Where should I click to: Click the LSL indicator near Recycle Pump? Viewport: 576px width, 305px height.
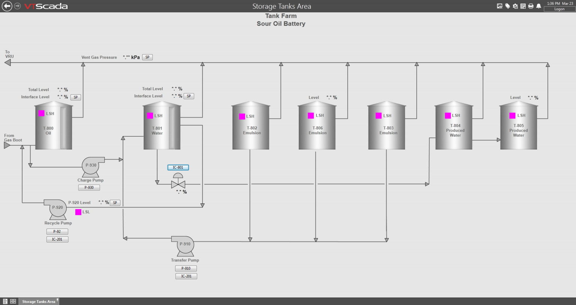pos(78,212)
